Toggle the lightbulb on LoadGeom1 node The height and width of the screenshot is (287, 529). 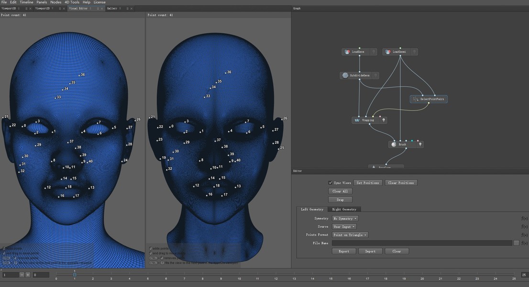(x=414, y=52)
